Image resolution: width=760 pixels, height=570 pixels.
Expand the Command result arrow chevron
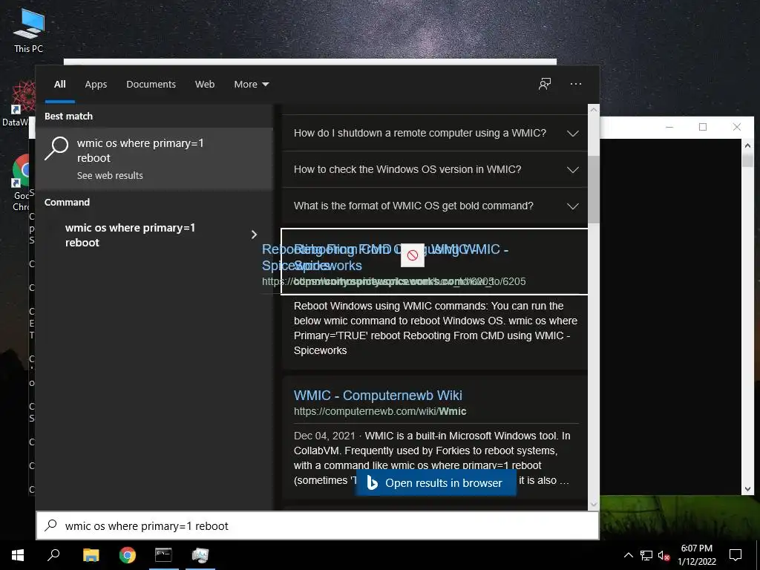tap(254, 235)
